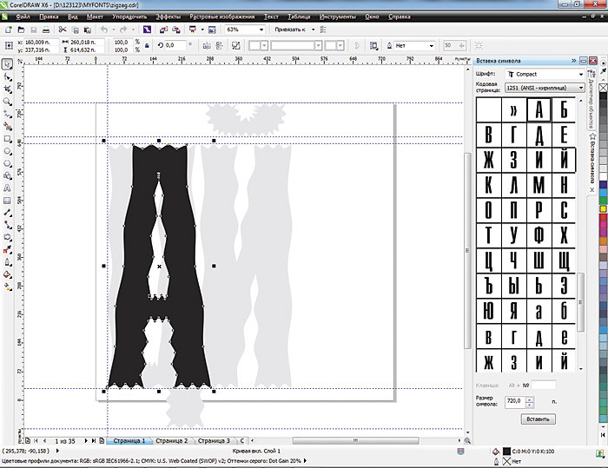This screenshot has width=608, height=468.
Task: Open the outline width Нет dropdown
Action: click(431, 46)
